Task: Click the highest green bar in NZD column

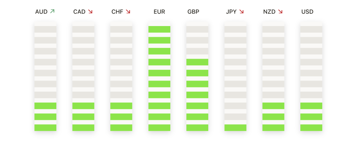Action: click(x=273, y=106)
